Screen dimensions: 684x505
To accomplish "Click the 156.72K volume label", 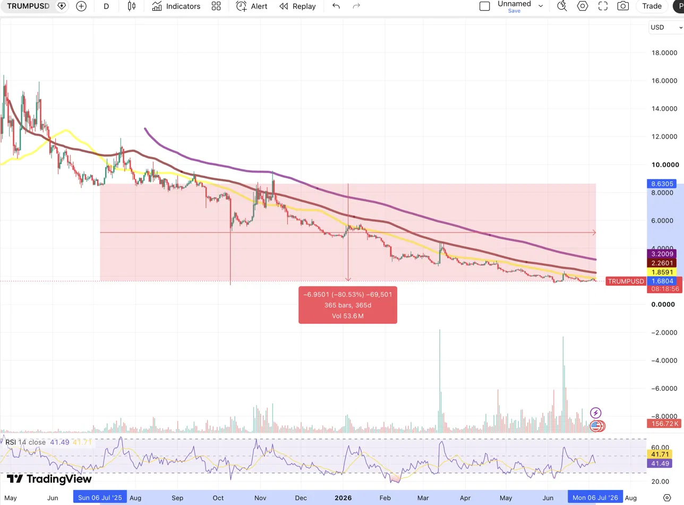I will coord(663,424).
